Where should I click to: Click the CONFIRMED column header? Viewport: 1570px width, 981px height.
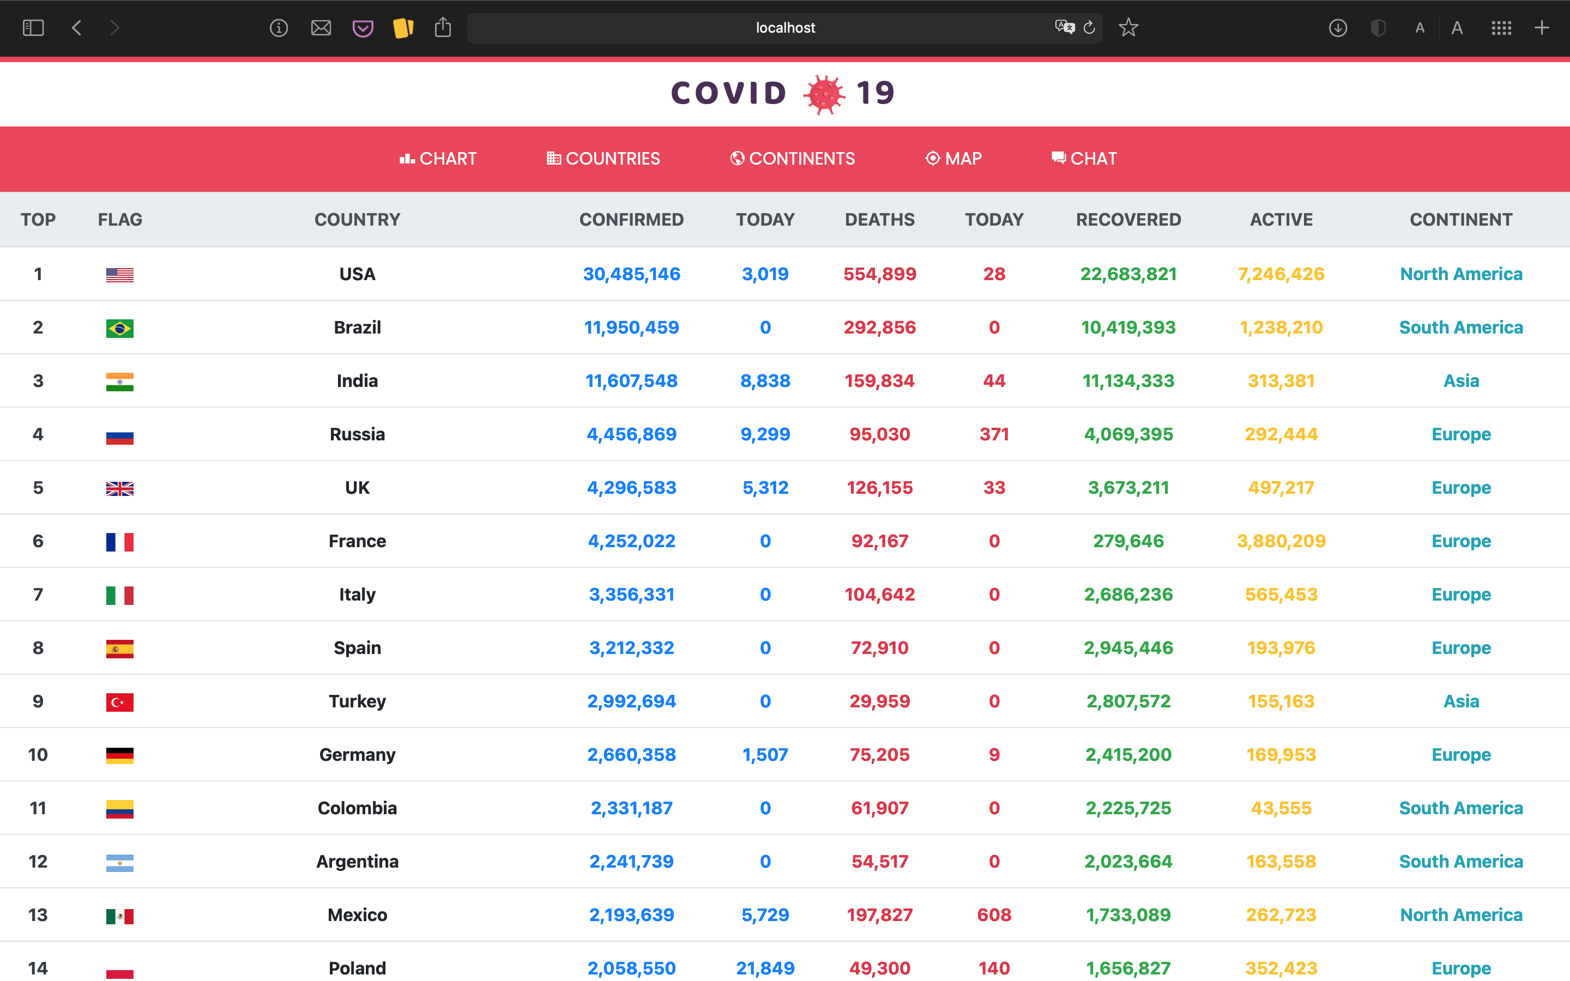631,219
